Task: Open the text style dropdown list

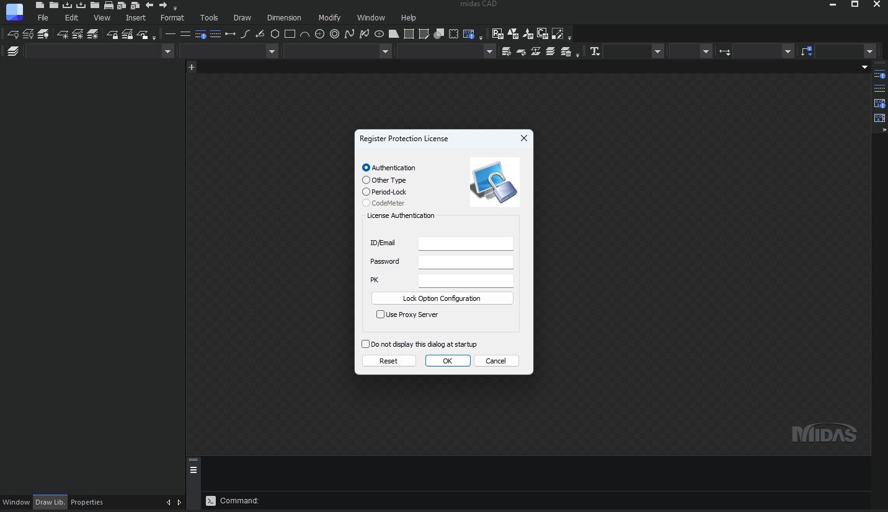Action: pos(657,51)
